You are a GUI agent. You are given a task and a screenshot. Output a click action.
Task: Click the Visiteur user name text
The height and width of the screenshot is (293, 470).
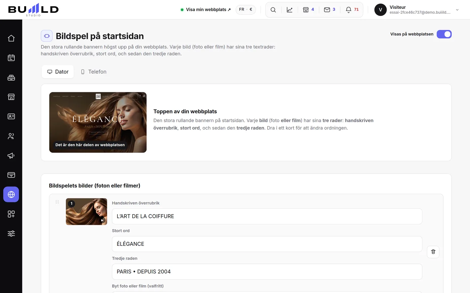[398, 7]
